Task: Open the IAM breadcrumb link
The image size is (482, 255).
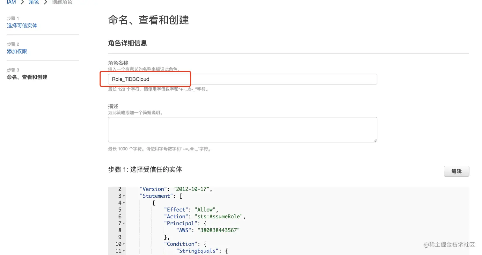Action: 11,2
